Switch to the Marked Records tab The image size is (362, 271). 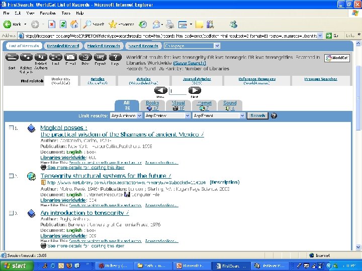tap(104, 46)
